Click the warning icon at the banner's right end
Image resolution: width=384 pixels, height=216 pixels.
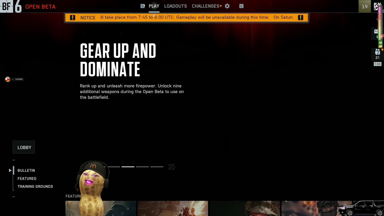pyautogui.click(x=300, y=18)
